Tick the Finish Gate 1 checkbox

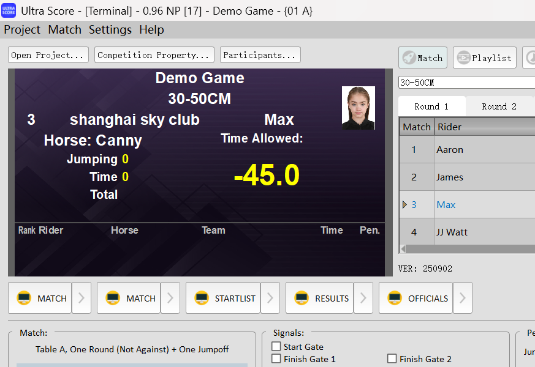pos(276,359)
